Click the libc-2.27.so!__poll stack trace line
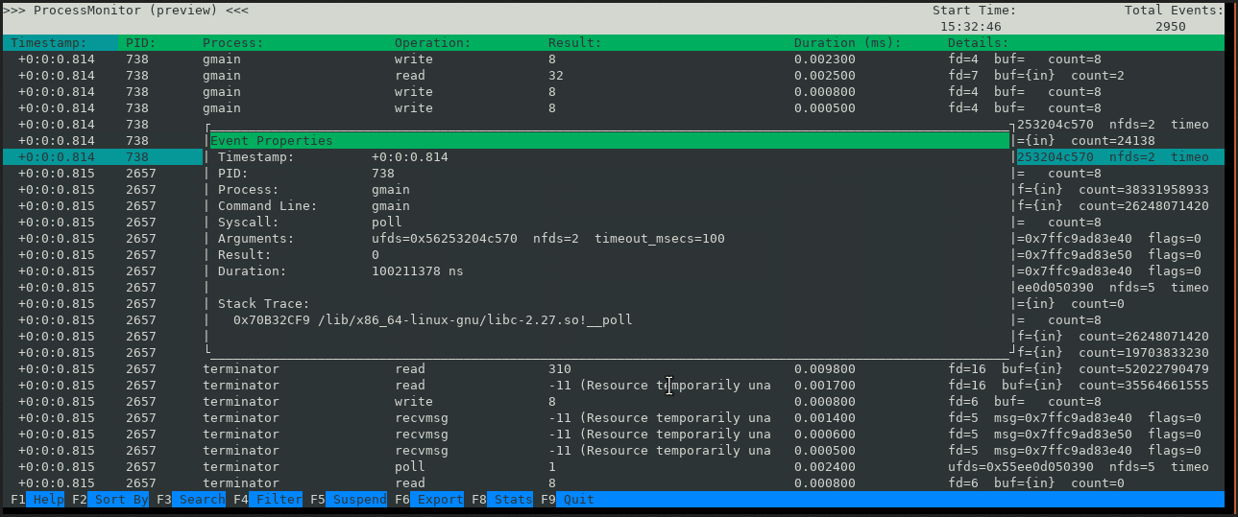The width and height of the screenshot is (1238, 517). [432, 320]
